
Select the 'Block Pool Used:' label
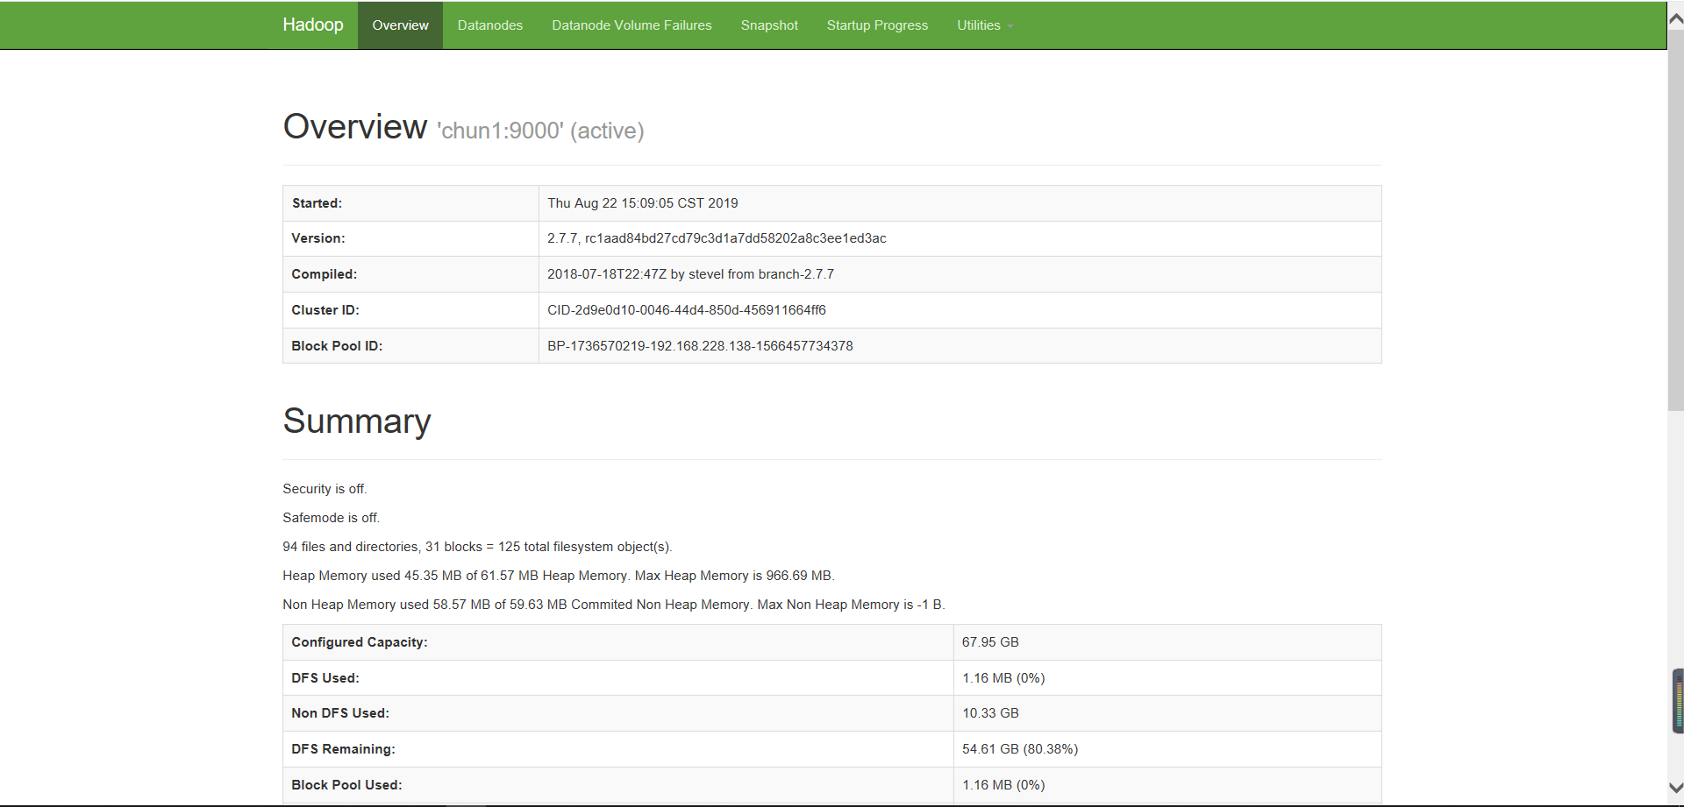click(x=346, y=785)
